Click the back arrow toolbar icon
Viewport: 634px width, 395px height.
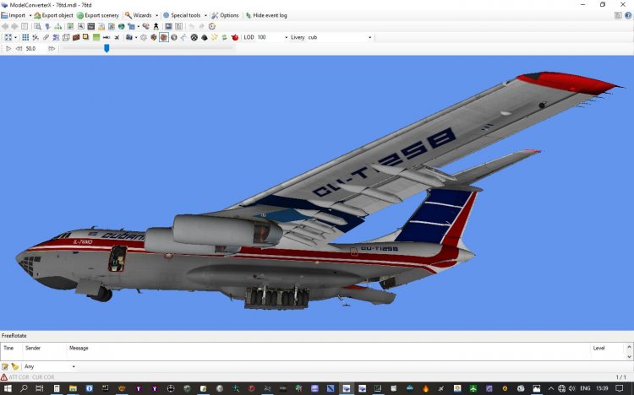[x=5, y=26]
